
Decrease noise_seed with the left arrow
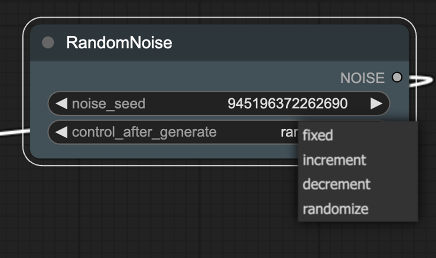pyautogui.click(x=62, y=104)
